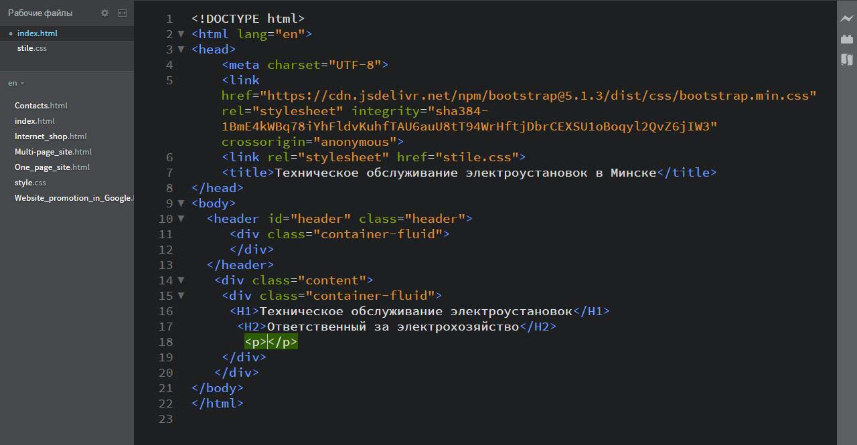Collapse the header element on line 10
This screenshot has height=445, width=857.
(181, 219)
